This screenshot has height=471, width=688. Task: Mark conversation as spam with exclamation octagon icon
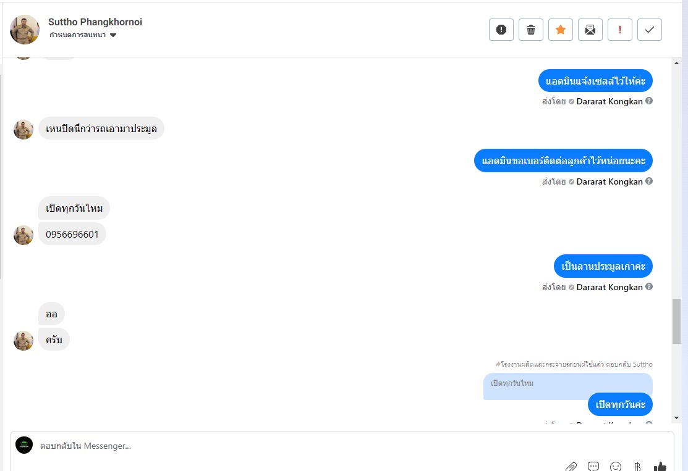click(501, 30)
